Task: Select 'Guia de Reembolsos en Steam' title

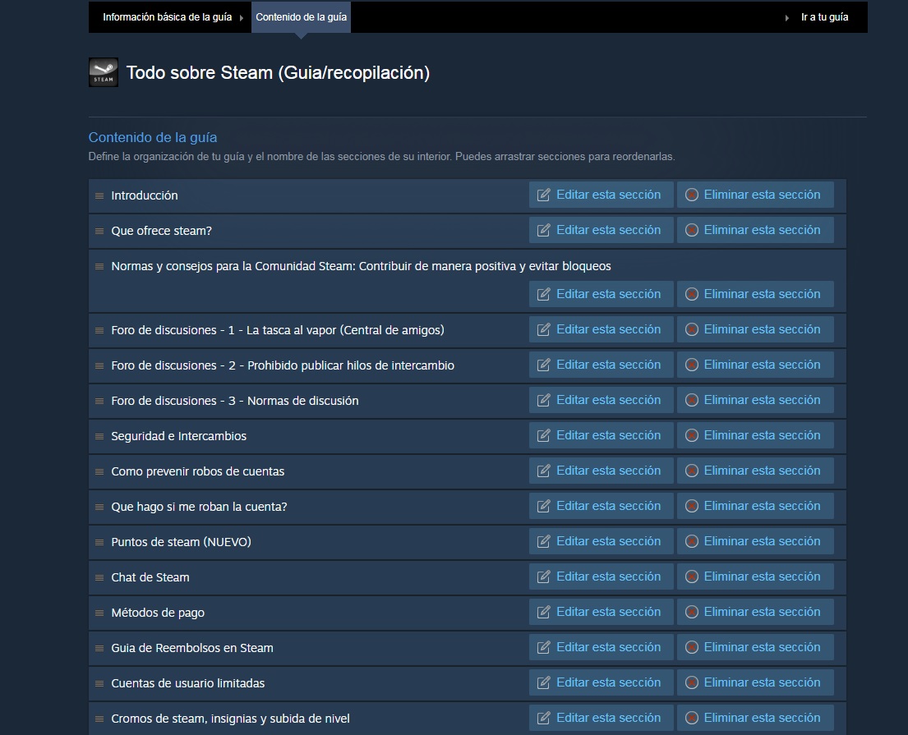Action: point(192,648)
